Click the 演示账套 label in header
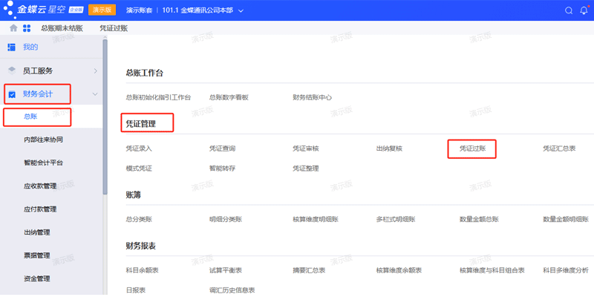 click(x=139, y=10)
